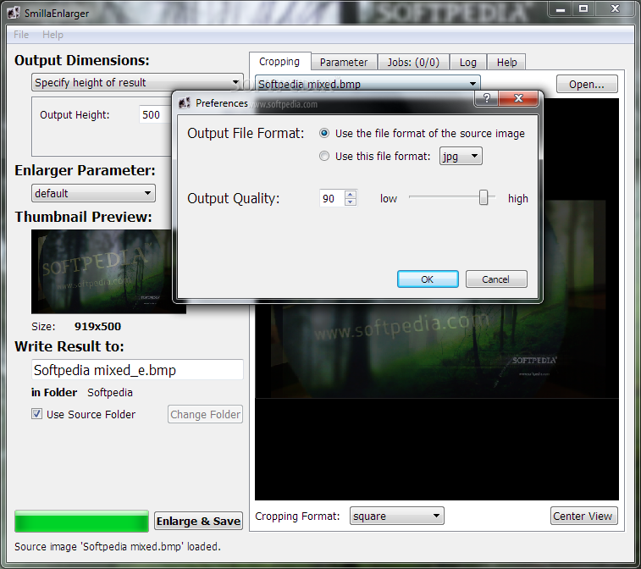Click the 'Cropping Format:' label
Image resolution: width=641 pixels, height=569 pixels.
pyautogui.click(x=297, y=517)
